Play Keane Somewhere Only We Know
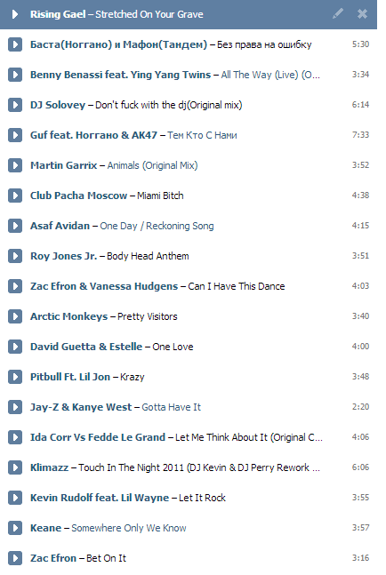The width and height of the screenshot is (386, 575). click(x=15, y=528)
